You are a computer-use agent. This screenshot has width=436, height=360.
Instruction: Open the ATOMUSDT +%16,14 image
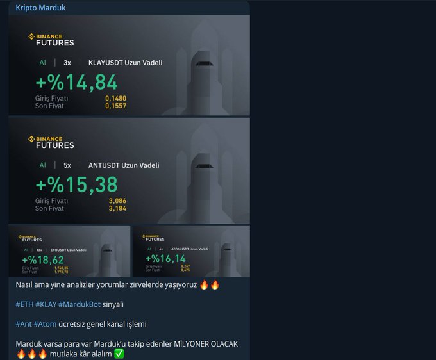pos(191,251)
